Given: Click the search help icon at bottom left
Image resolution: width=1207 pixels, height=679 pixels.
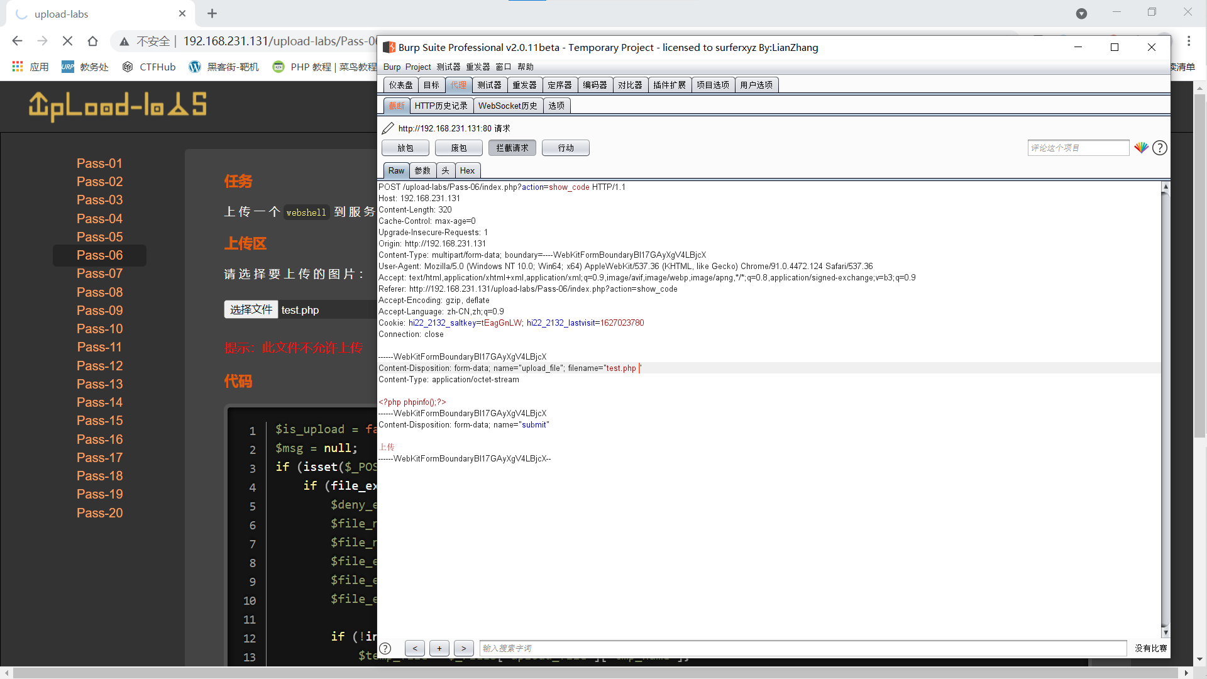Looking at the screenshot, I should tap(385, 648).
